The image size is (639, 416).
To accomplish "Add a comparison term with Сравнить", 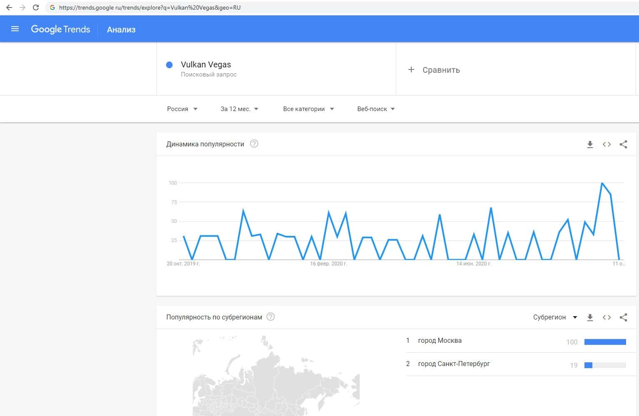I will pyautogui.click(x=441, y=70).
